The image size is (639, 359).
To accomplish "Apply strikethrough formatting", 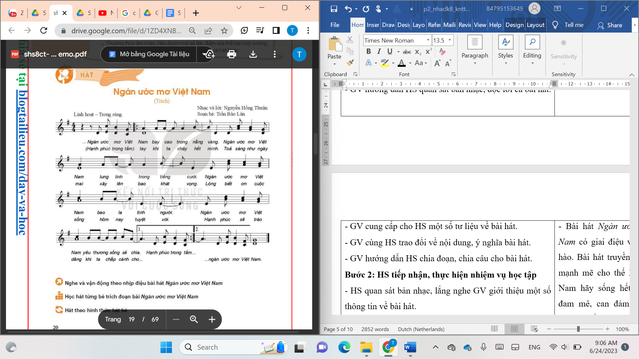I will pyautogui.click(x=407, y=52).
